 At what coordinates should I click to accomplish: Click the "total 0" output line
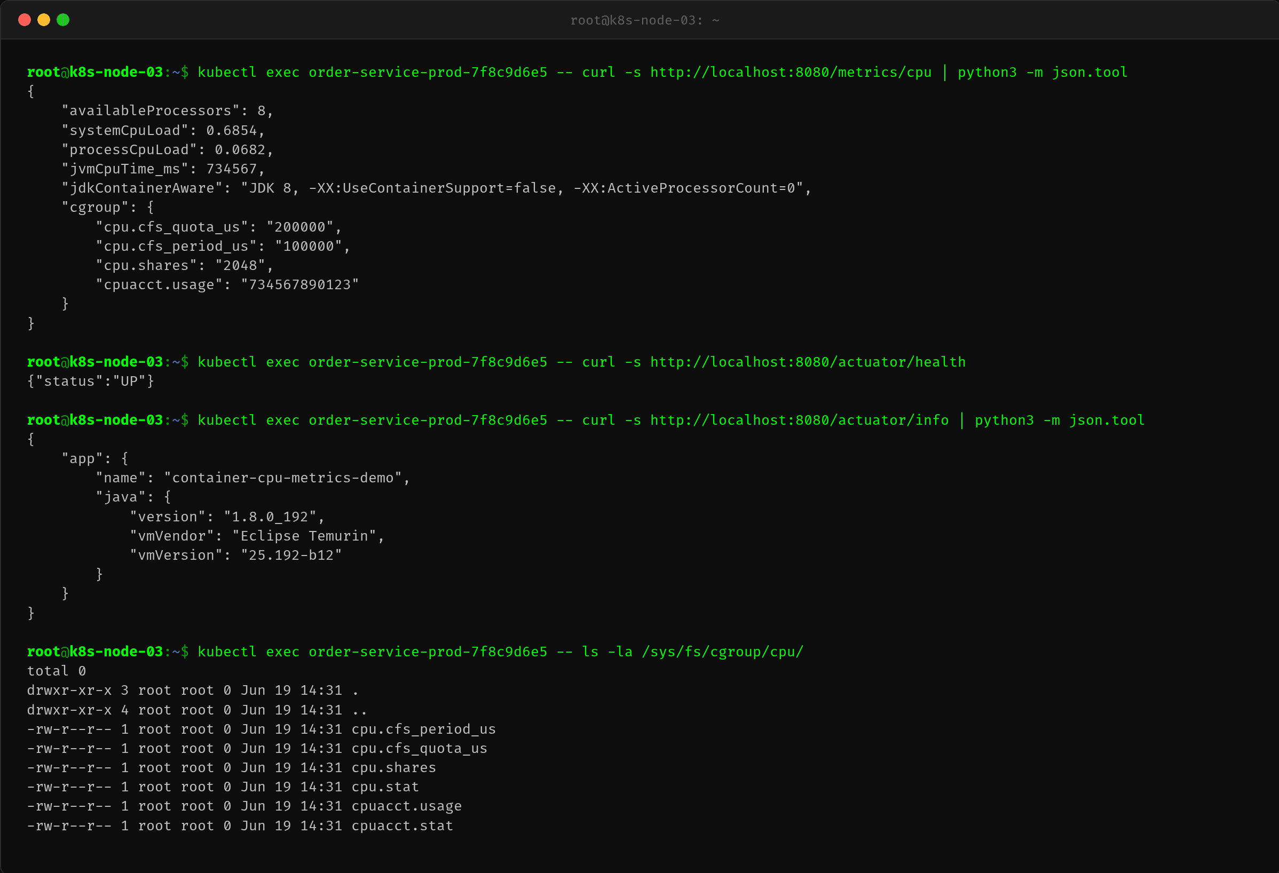pos(57,671)
